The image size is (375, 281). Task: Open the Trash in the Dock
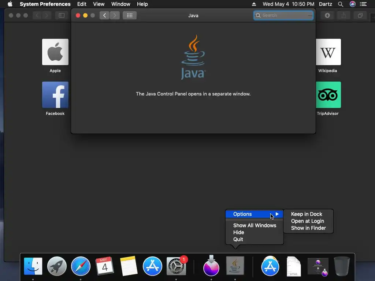click(342, 266)
